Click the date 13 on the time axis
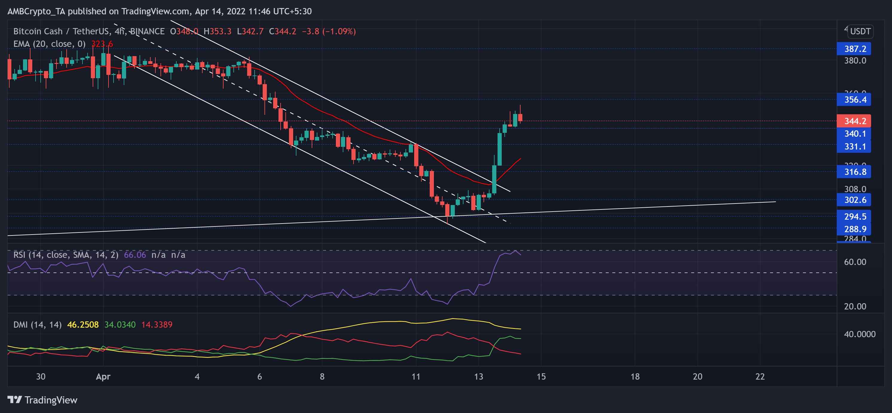 click(x=479, y=377)
